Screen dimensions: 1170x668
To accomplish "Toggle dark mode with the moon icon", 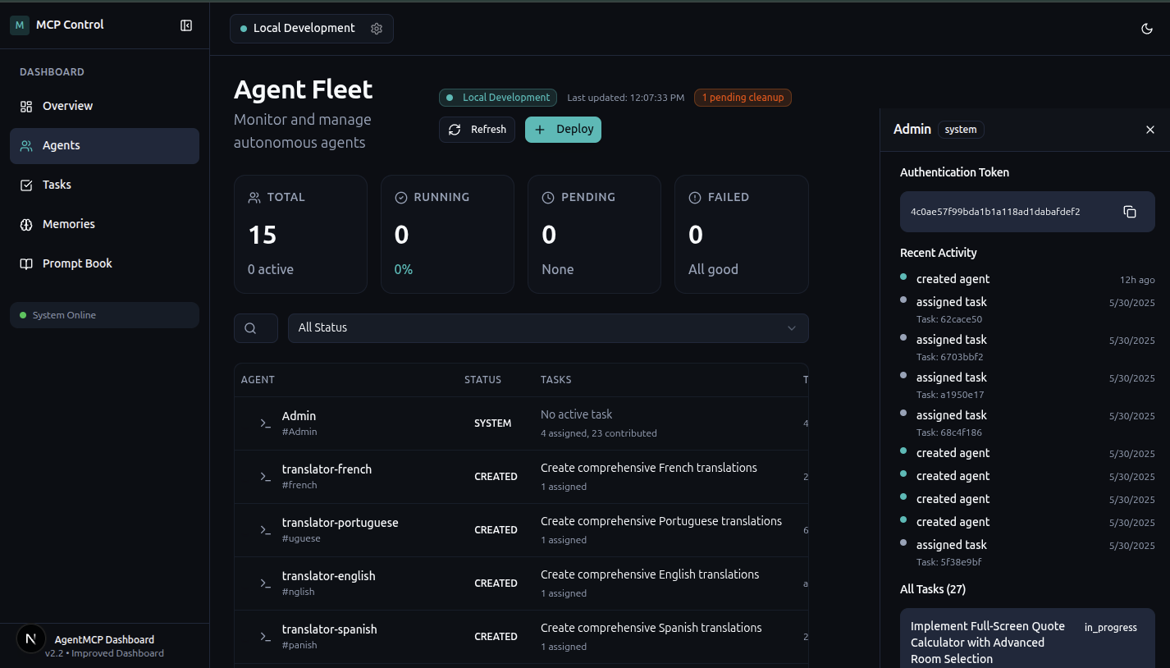I will 1146,28.
